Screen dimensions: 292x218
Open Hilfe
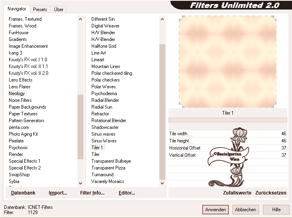[276, 210]
